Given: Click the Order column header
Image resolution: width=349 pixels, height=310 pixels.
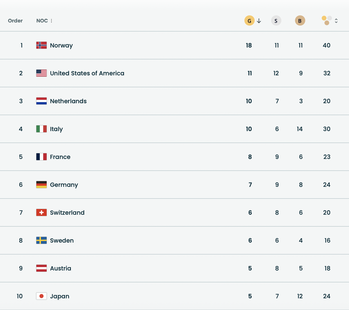Looking at the screenshot, I should (x=15, y=21).
